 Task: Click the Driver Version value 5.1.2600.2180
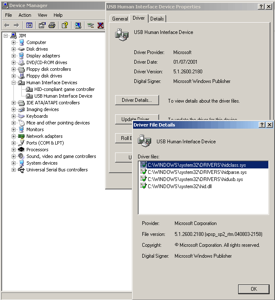[x=188, y=72]
